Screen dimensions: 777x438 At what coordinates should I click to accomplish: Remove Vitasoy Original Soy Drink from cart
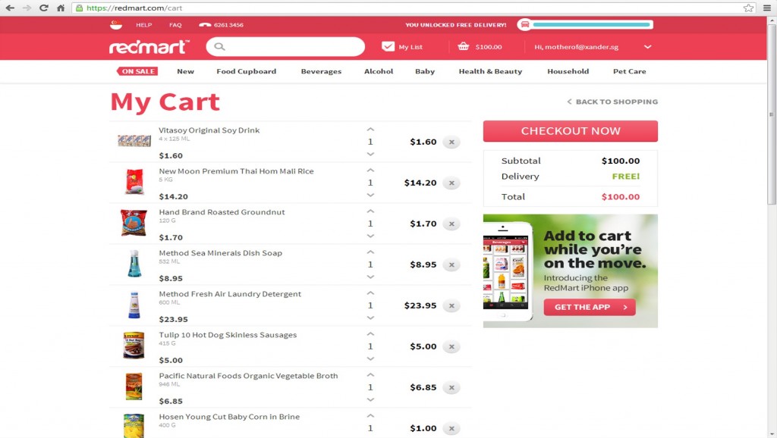[x=451, y=142]
